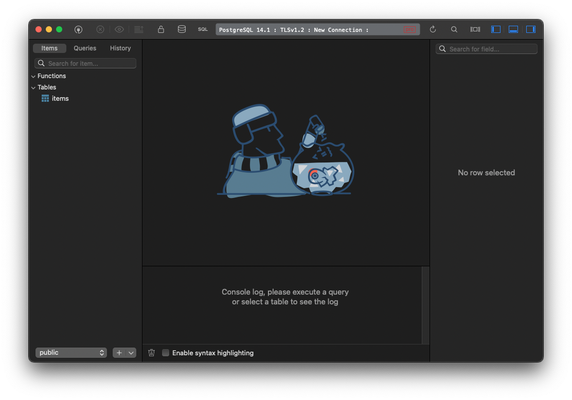Click the plus add item button
Viewport: 572px width, 400px height.
(x=119, y=353)
